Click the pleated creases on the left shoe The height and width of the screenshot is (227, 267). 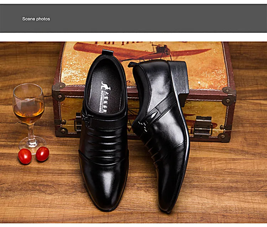[103, 142]
